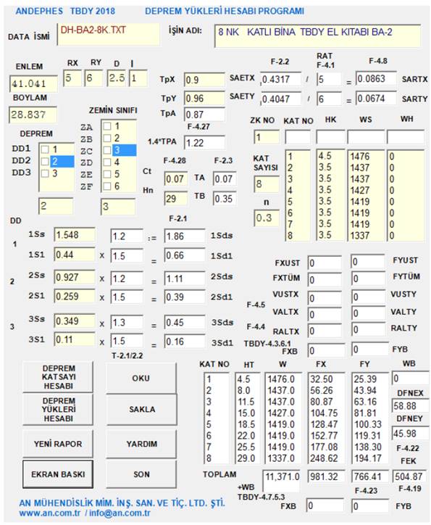Image resolution: width=431 pixels, height=525 pixels.
Task: Edit 1Ss field 1.548
Action: click(x=75, y=235)
